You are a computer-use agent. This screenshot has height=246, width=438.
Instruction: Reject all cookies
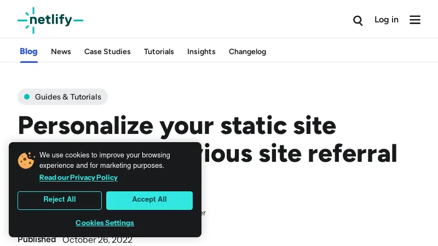click(x=60, y=200)
